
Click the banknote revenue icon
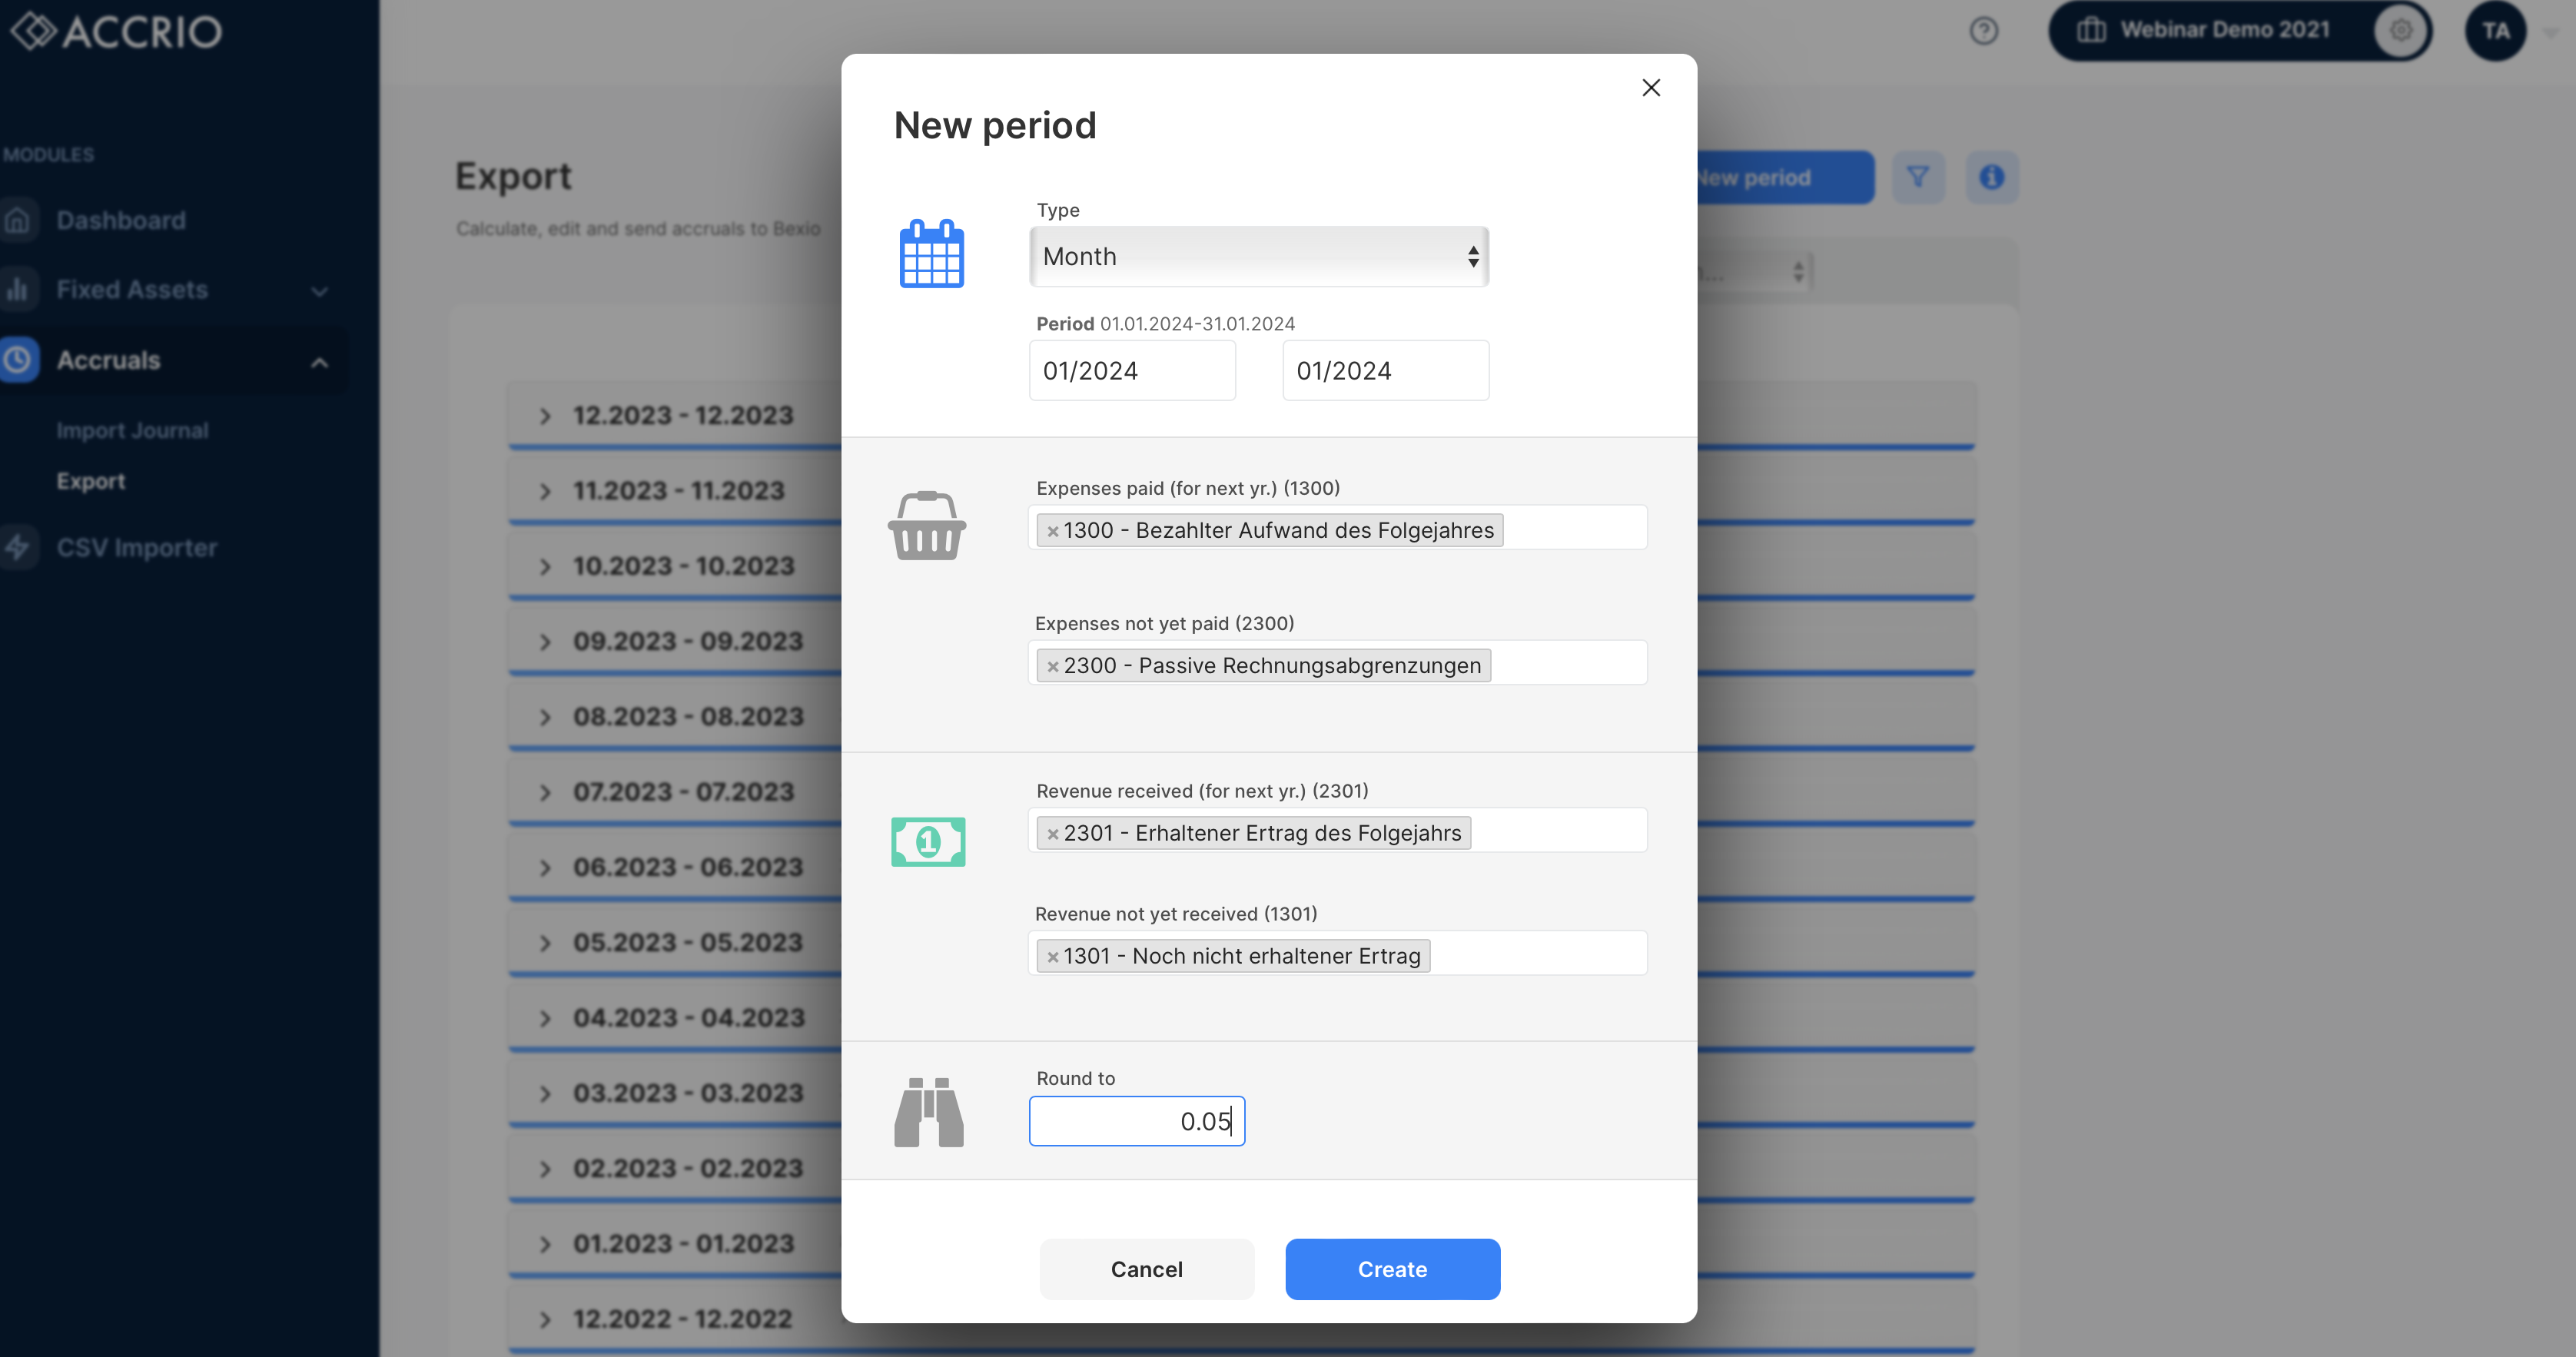[x=927, y=842]
